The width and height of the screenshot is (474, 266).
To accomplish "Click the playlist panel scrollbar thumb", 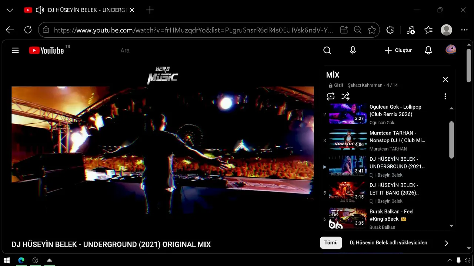I will tap(451, 140).
